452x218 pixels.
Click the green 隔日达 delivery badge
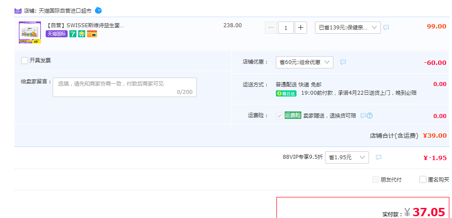(x=286, y=93)
